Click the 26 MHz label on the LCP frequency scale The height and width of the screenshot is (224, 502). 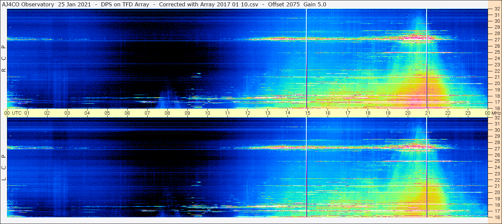pos(497,155)
